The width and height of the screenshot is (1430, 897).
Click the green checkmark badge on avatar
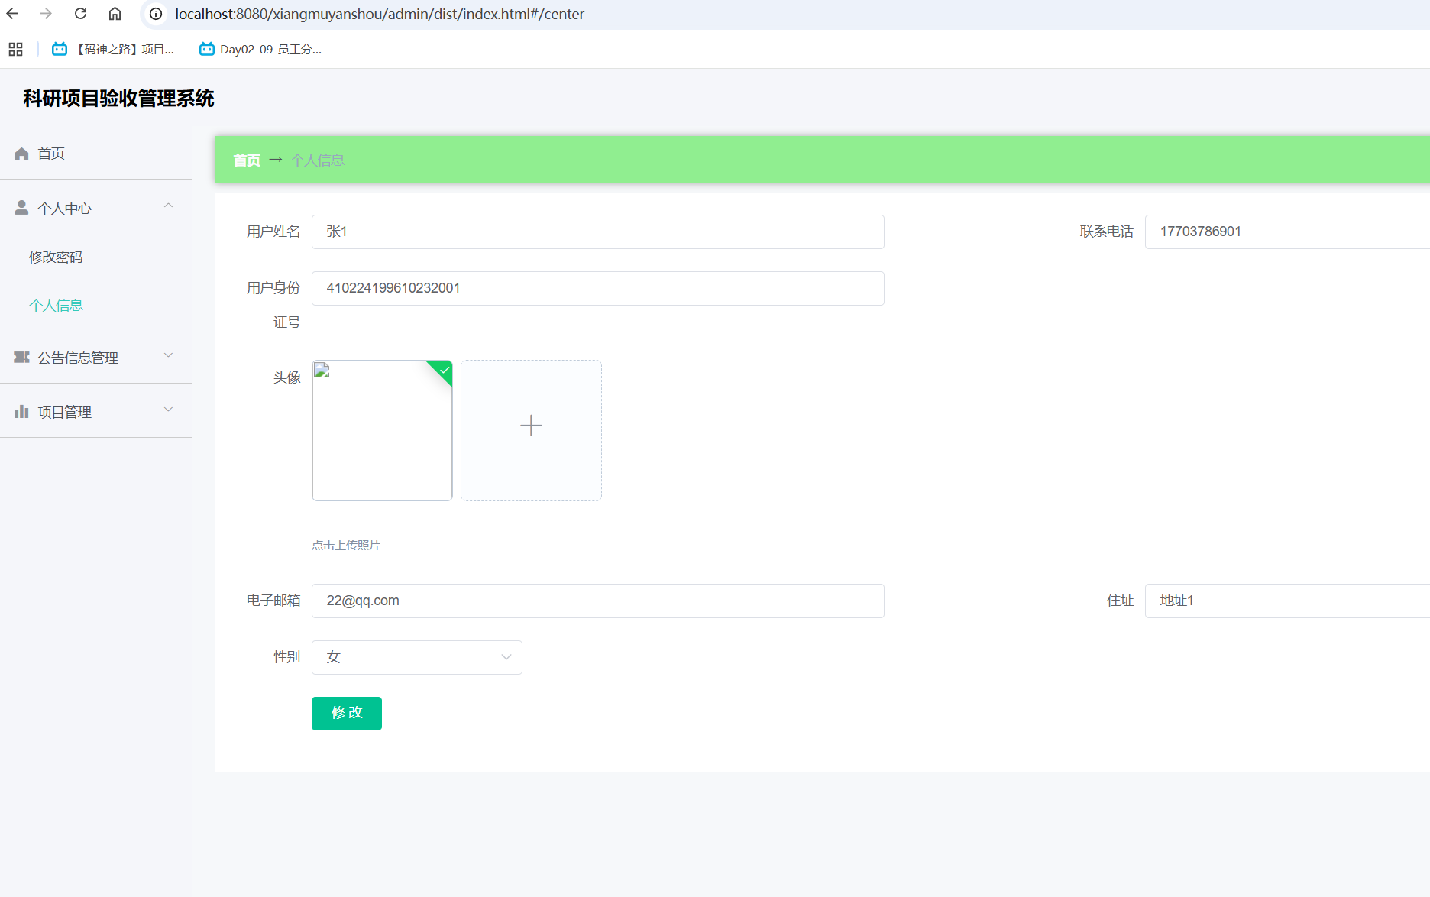pyautogui.click(x=444, y=370)
